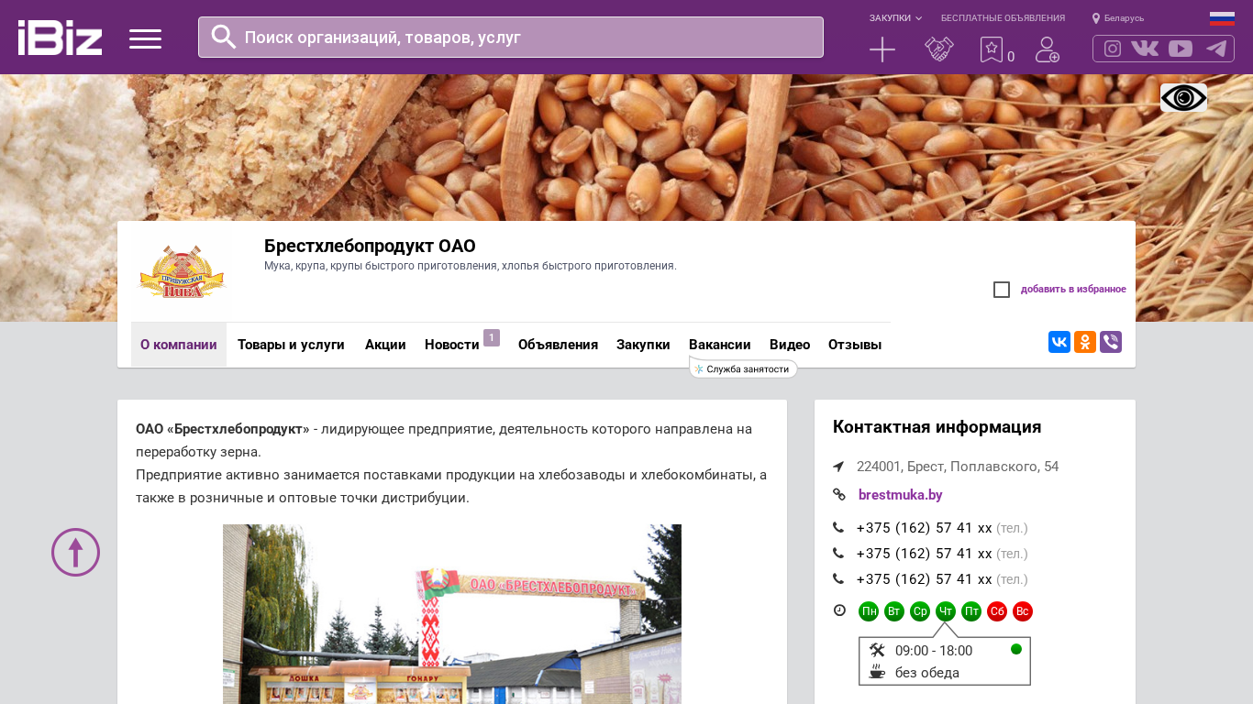Viewport: 1253px width, 704px height.
Task: Open the Telegram channel
Action: [1216, 49]
